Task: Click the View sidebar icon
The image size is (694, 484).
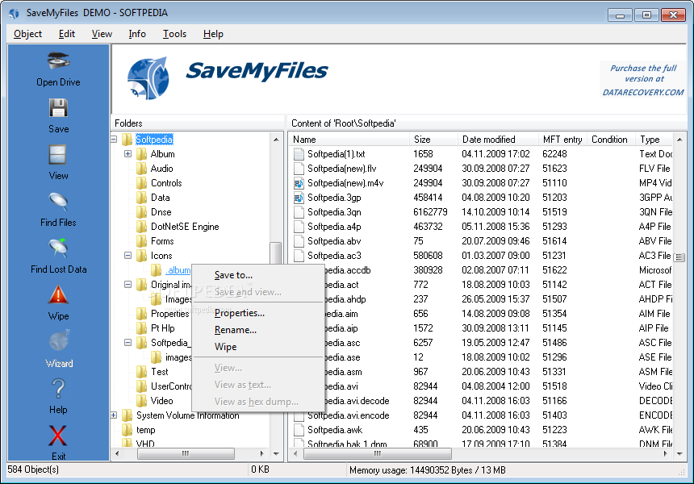Action: point(58,155)
